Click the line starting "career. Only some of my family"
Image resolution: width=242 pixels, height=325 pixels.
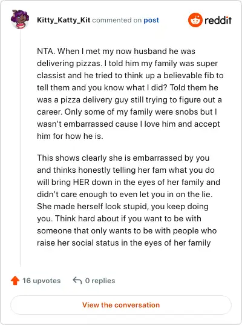tap(127, 112)
